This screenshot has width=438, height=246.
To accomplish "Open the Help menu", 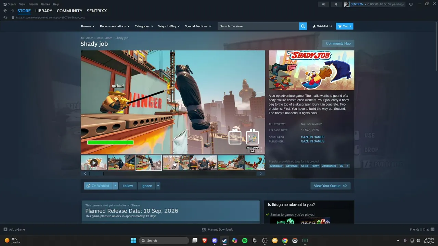I will [56, 4].
